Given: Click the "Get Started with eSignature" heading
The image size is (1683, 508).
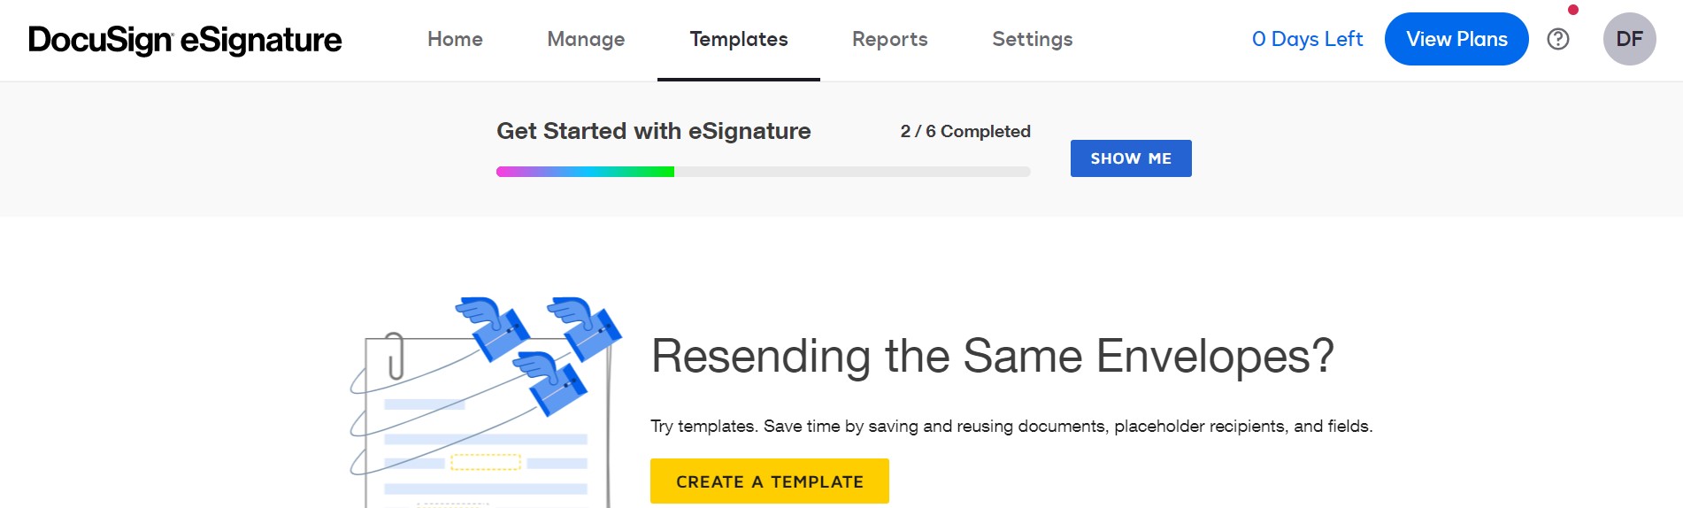Looking at the screenshot, I should [653, 131].
